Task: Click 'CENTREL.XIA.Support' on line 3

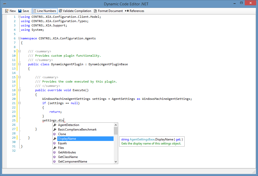Action: click(49, 25)
